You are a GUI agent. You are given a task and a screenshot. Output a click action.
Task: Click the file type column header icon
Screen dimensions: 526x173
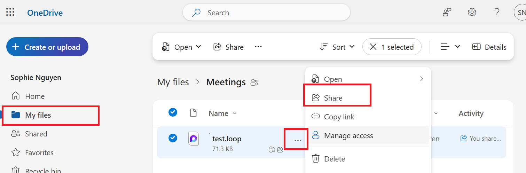click(193, 113)
